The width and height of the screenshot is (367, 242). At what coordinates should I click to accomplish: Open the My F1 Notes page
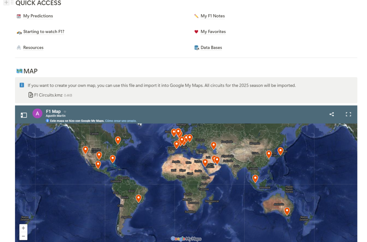(x=213, y=16)
